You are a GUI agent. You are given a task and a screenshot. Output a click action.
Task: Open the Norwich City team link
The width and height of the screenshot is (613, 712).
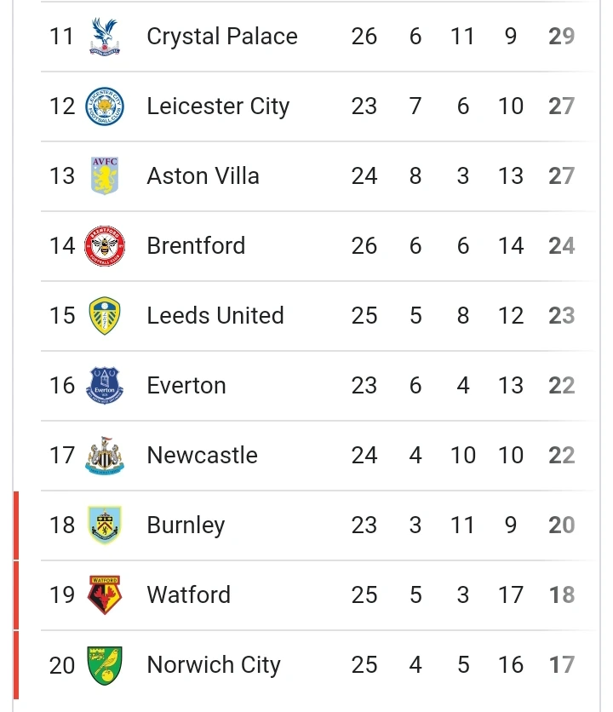click(214, 666)
